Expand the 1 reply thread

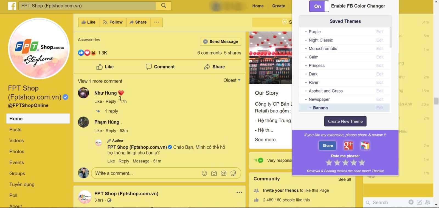pos(111,111)
